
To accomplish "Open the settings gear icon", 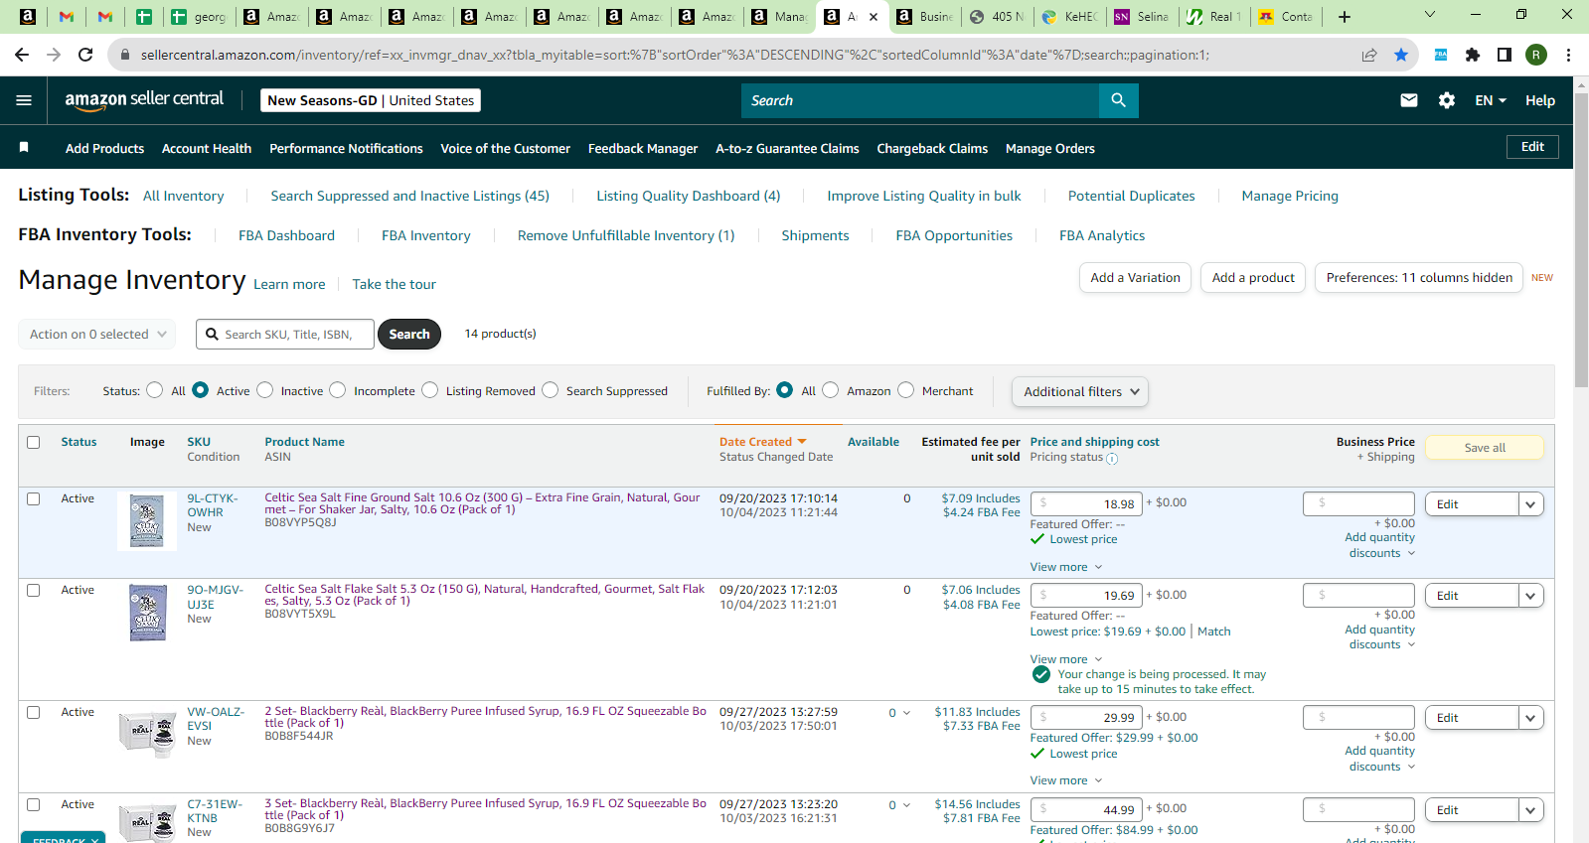I will (1447, 100).
